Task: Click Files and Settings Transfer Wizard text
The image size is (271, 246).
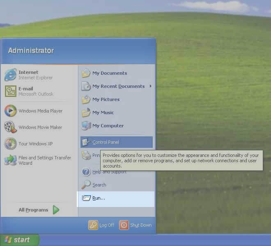Action: pyautogui.click(x=45, y=160)
